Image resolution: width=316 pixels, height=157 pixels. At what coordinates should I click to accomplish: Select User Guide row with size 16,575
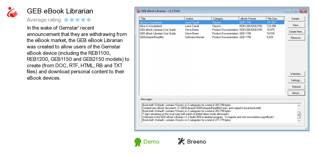[211, 30]
